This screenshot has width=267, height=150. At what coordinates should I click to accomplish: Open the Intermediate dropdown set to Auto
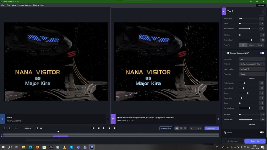coord(252,59)
